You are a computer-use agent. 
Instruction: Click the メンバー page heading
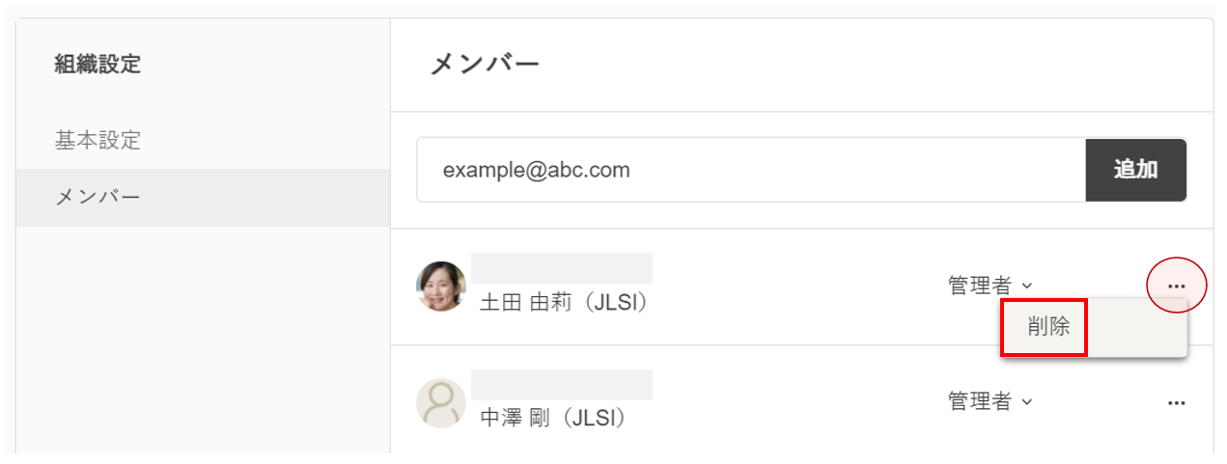[x=484, y=65]
